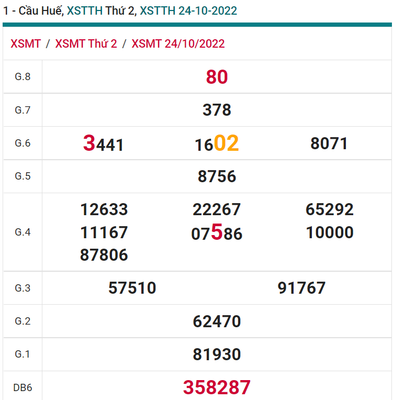This screenshot has width=393, height=400.
Task: Go to the XSMT breadcrumb root
Action: pos(26,43)
